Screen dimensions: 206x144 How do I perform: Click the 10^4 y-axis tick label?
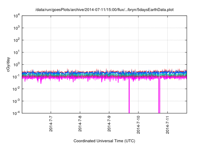[16, 16]
